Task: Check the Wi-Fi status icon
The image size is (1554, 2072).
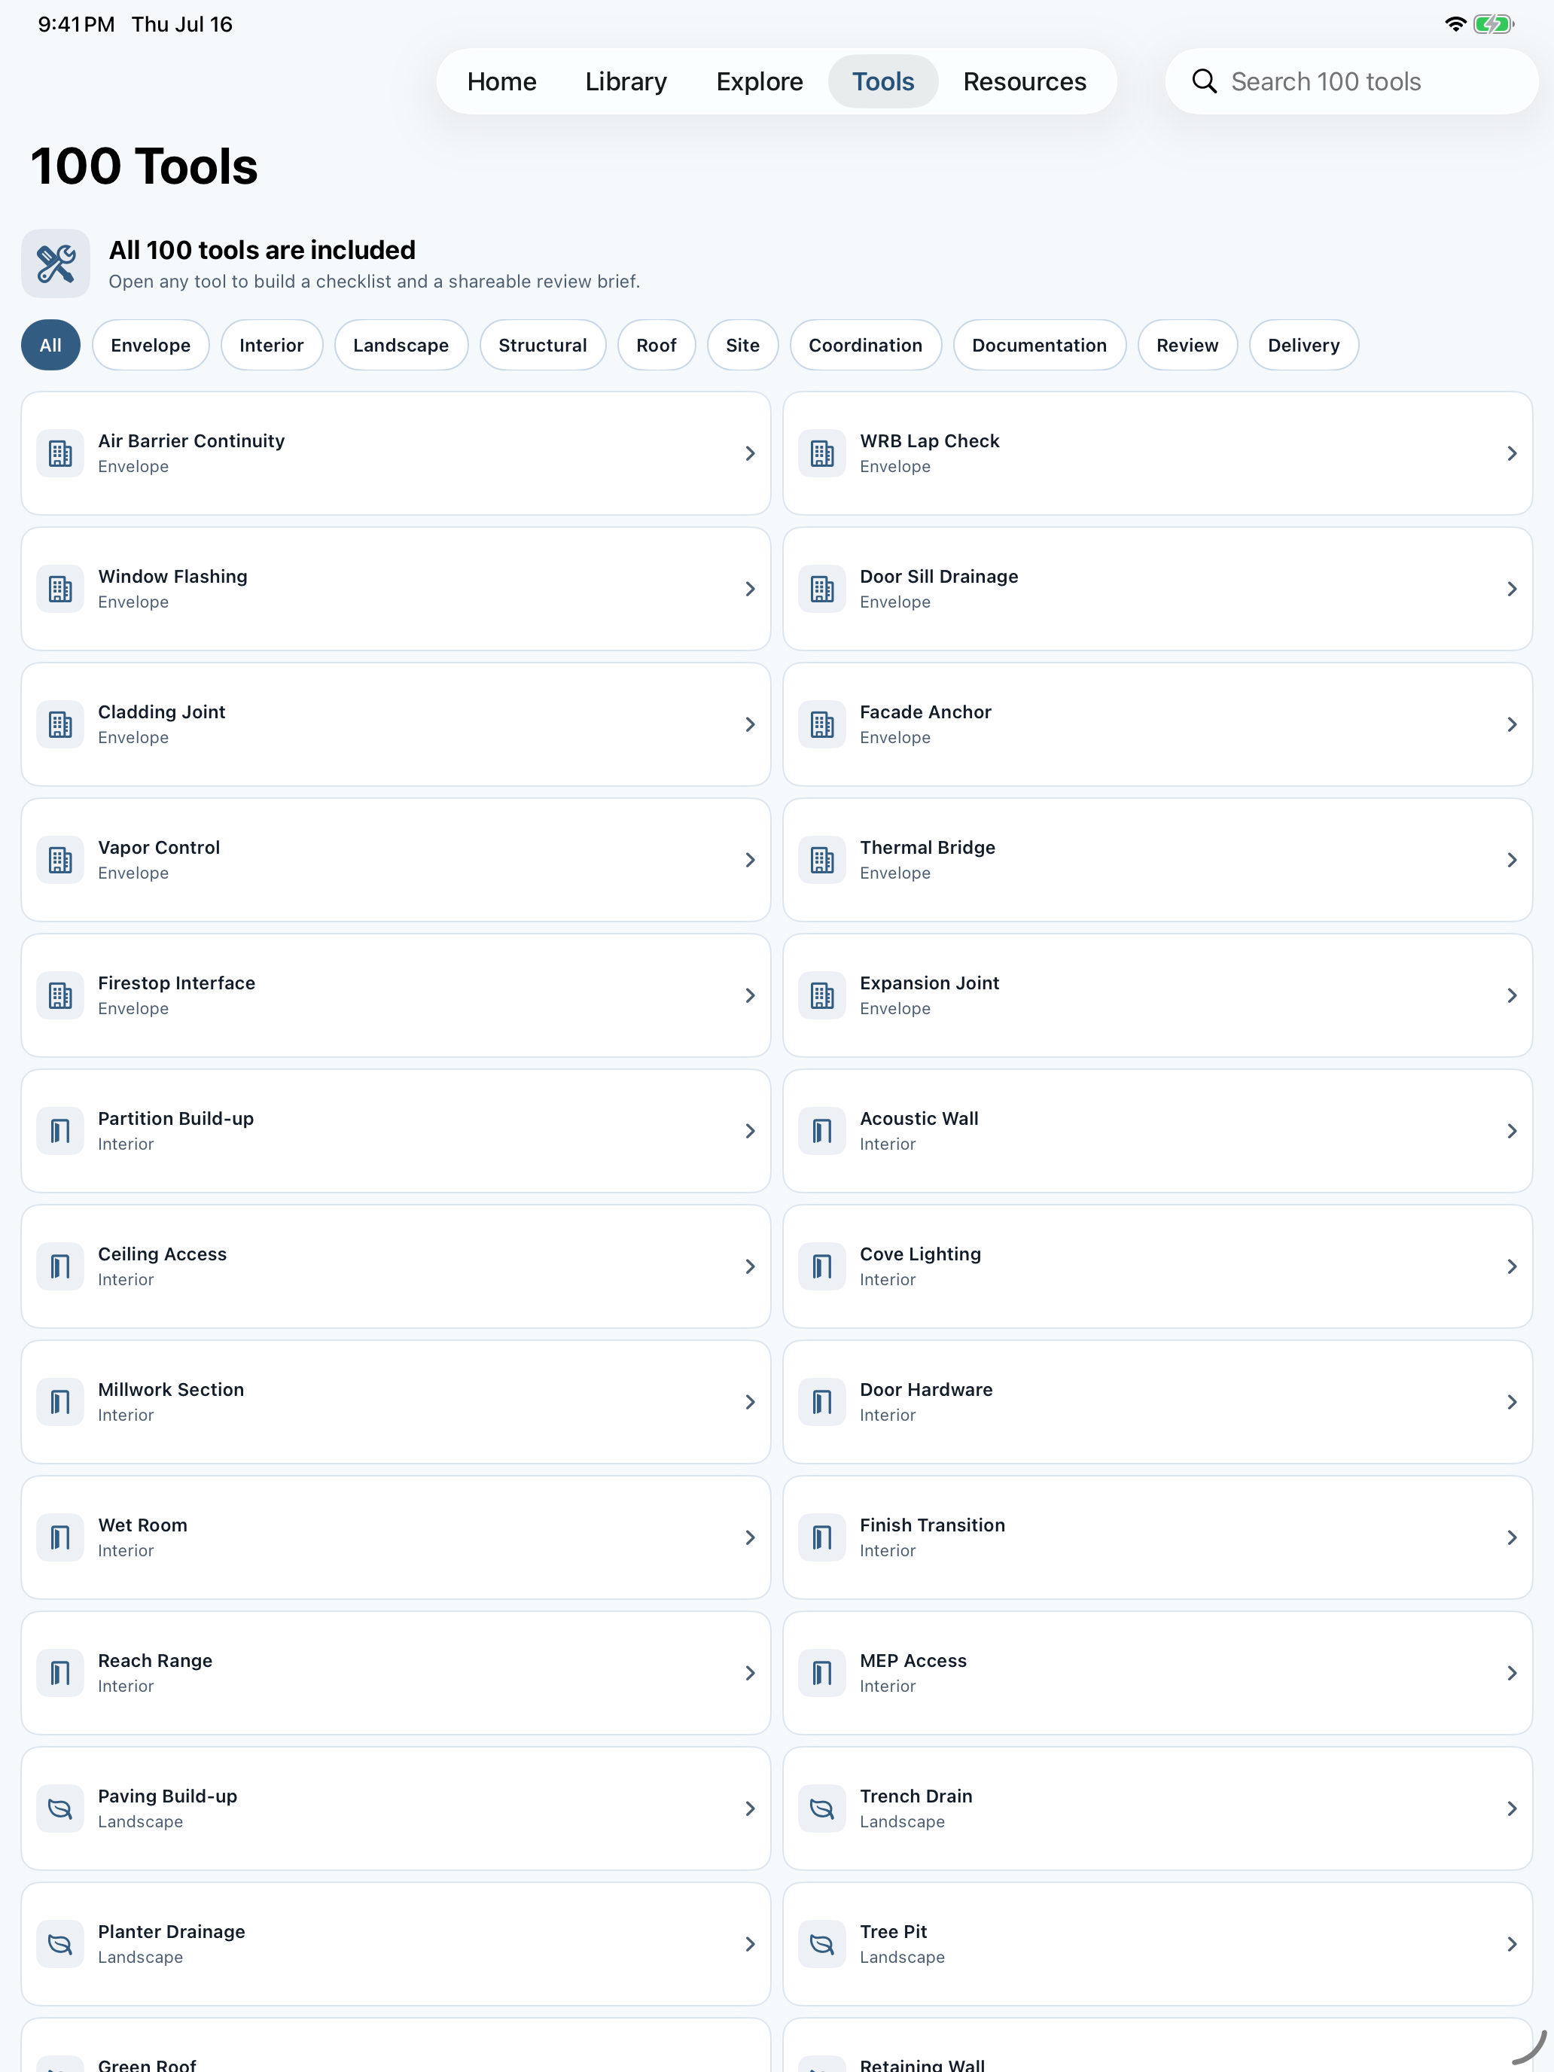Action: coord(1455,24)
